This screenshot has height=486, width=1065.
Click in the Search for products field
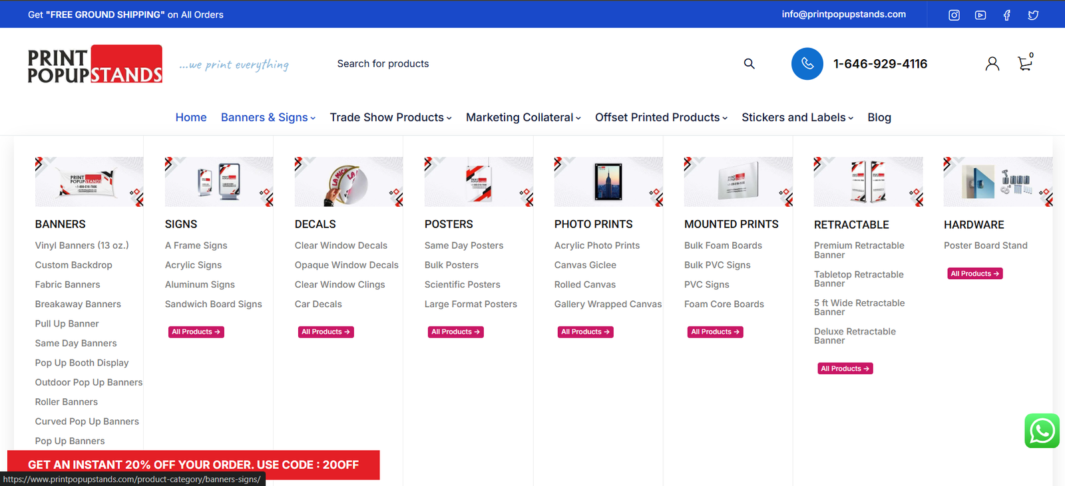[532, 64]
